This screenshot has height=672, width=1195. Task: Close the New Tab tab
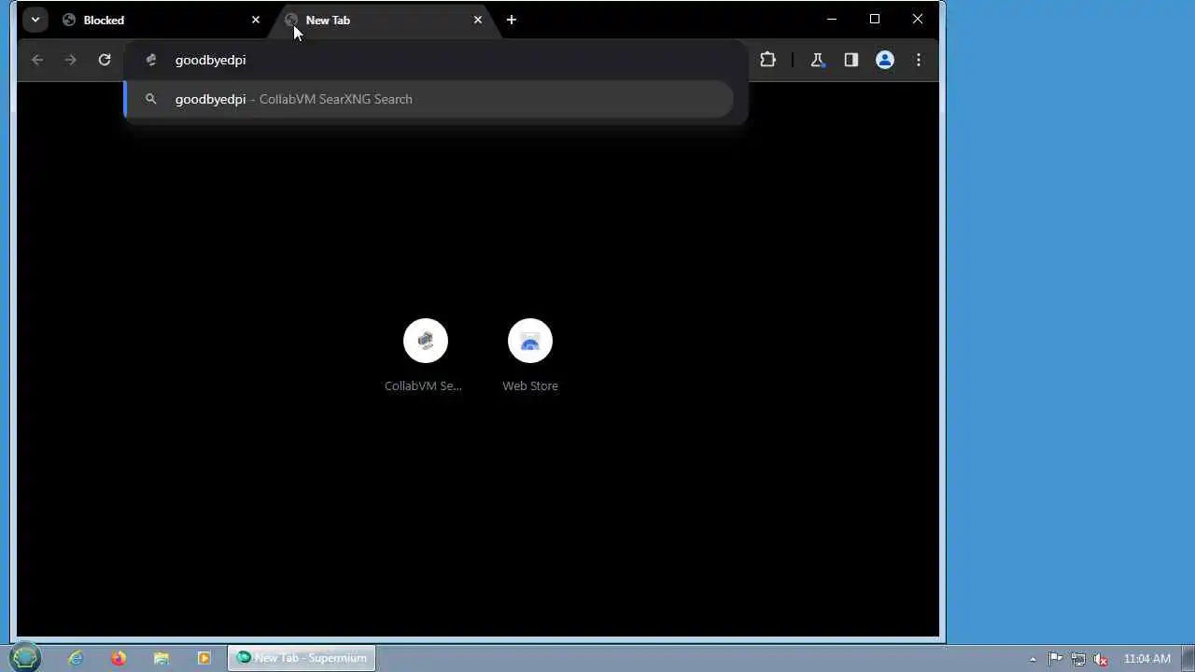pos(478,20)
